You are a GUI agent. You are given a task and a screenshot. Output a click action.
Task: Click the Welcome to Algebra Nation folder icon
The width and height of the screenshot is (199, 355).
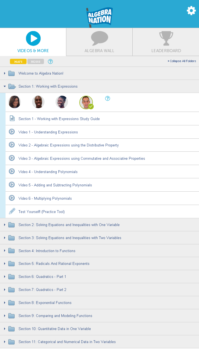(11, 73)
